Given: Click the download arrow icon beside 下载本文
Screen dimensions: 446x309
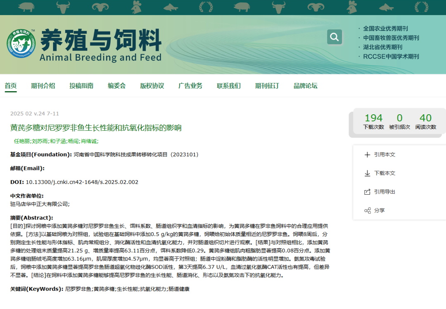Looking at the screenshot, I should point(367,173).
